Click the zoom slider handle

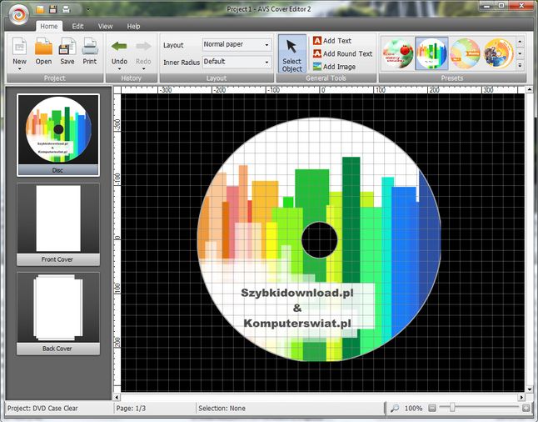[x=452, y=408]
